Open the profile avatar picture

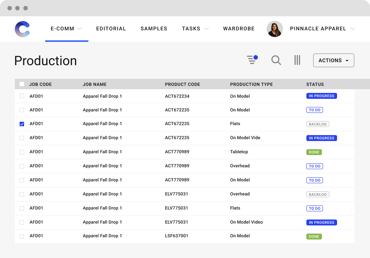275,29
